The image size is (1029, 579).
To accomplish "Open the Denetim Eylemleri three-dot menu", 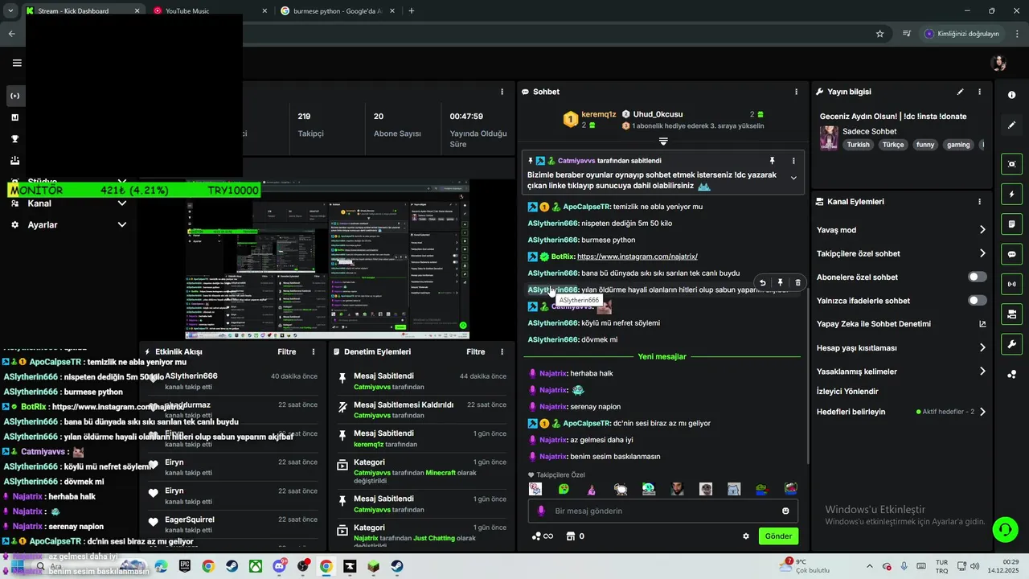I will tap(502, 351).
